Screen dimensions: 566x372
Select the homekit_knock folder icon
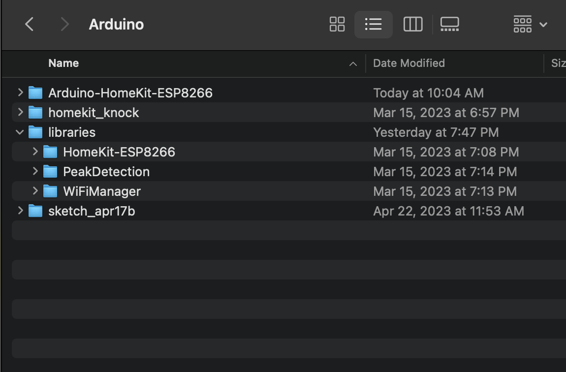pyautogui.click(x=35, y=112)
